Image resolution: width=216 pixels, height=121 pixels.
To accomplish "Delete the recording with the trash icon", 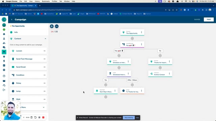I will click(31, 117).
